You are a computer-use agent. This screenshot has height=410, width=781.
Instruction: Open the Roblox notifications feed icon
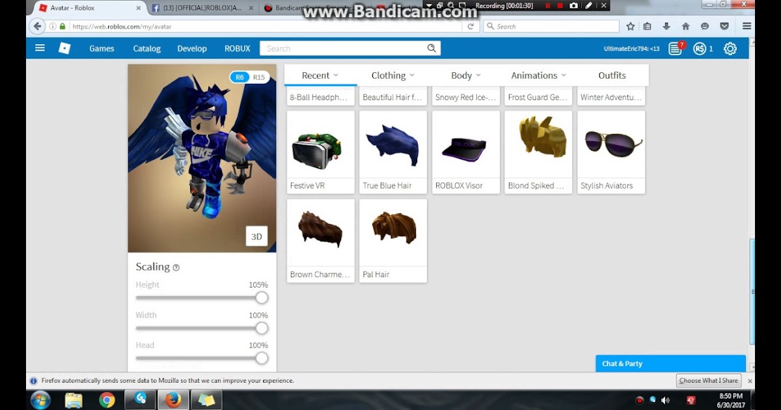[676, 48]
